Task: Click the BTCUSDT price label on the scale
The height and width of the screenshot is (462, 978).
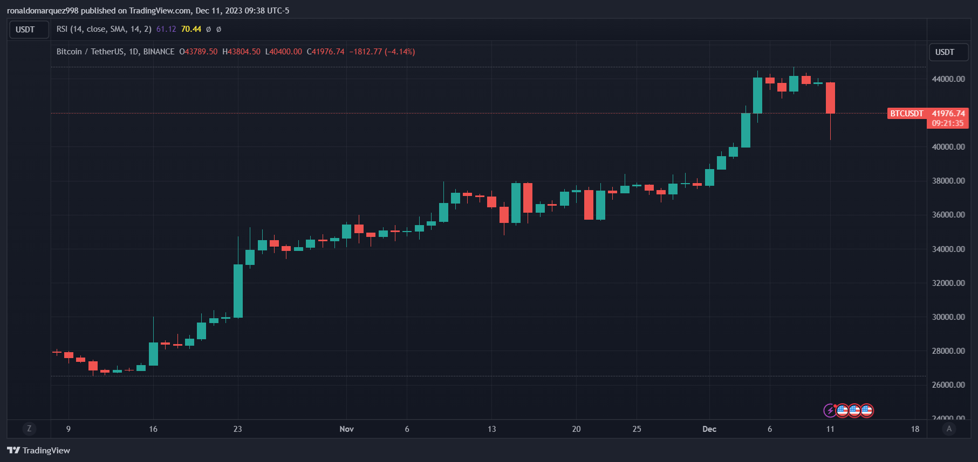Action: click(x=907, y=114)
